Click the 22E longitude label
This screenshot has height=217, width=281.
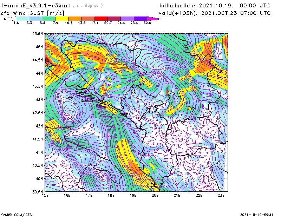tap(199, 195)
